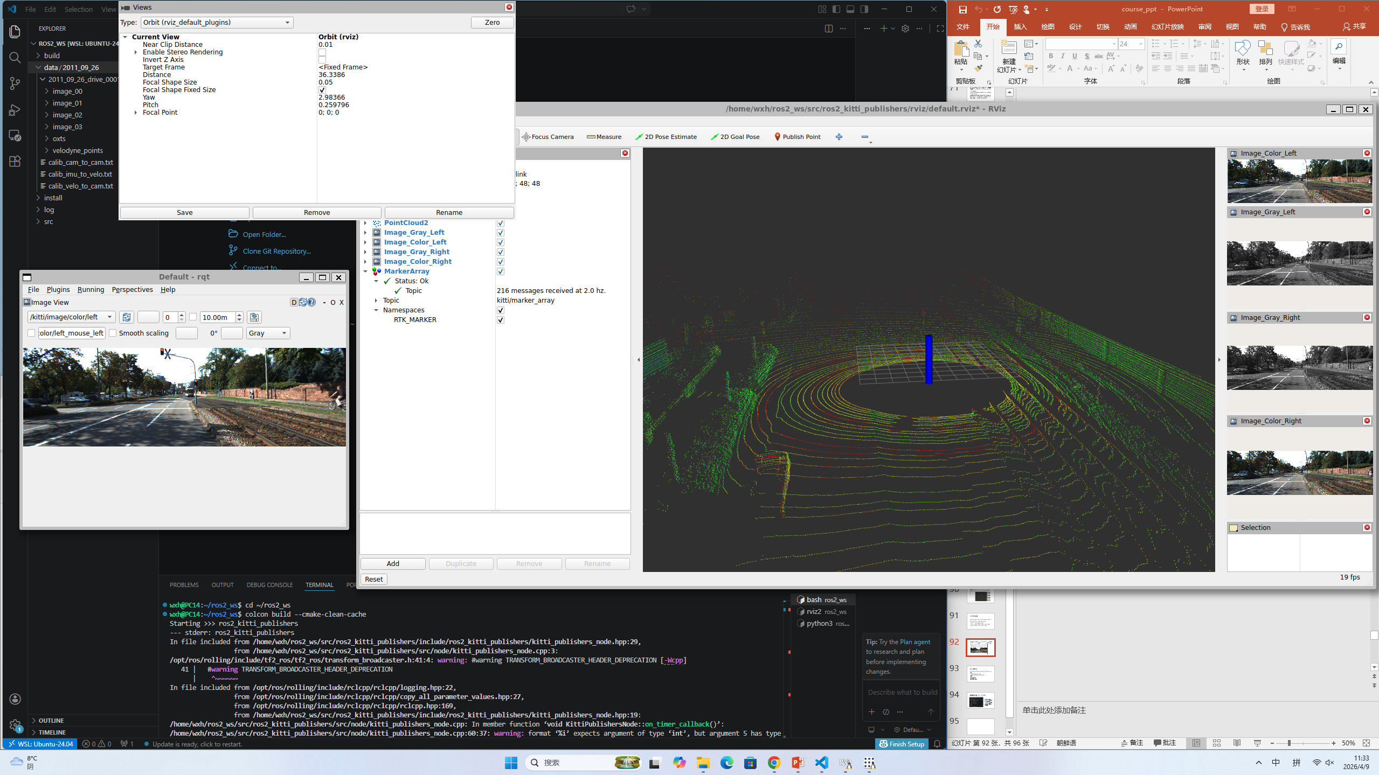Toggle PointCloud2 display checkbox in RViz
Image resolution: width=1379 pixels, height=775 pixels.
tap(501, 223)
